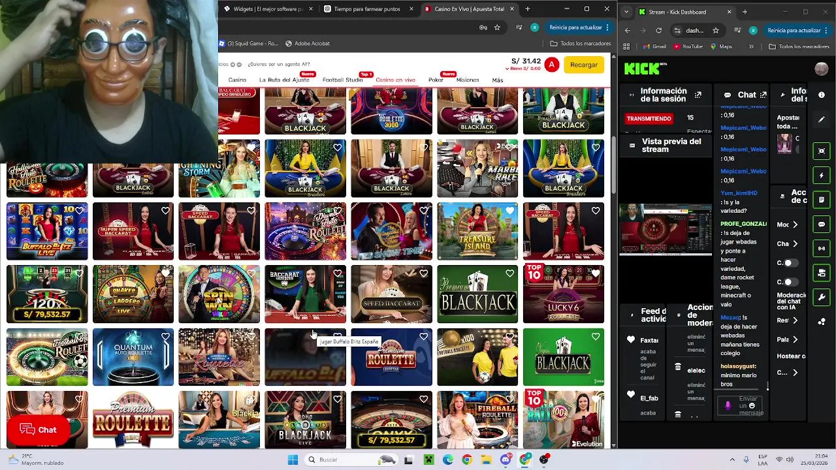Open the Poker tab

click(x=436, y=80)
